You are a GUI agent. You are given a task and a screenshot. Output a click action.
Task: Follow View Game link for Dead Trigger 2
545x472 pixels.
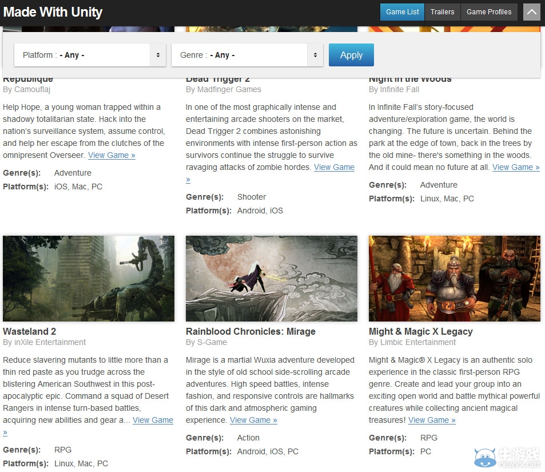pyautogui.click(x=334, y=167)
